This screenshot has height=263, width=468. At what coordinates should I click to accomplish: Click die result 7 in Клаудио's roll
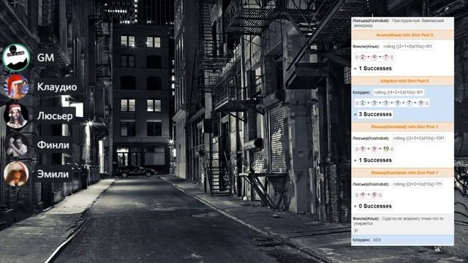pyautogui.click(x=409, y=103)
